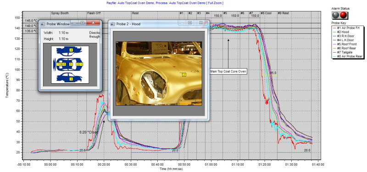The image size is (367, 172).
Task: Click the Rest zone label after Flash Off
Action: click(135, 13)
